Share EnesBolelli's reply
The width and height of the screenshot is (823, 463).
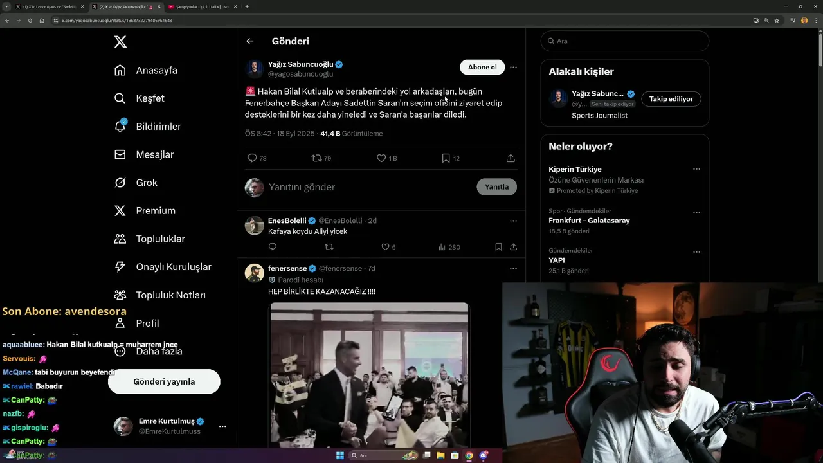[513, 247]
